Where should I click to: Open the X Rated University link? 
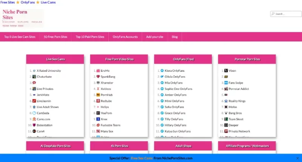point(49,71)
